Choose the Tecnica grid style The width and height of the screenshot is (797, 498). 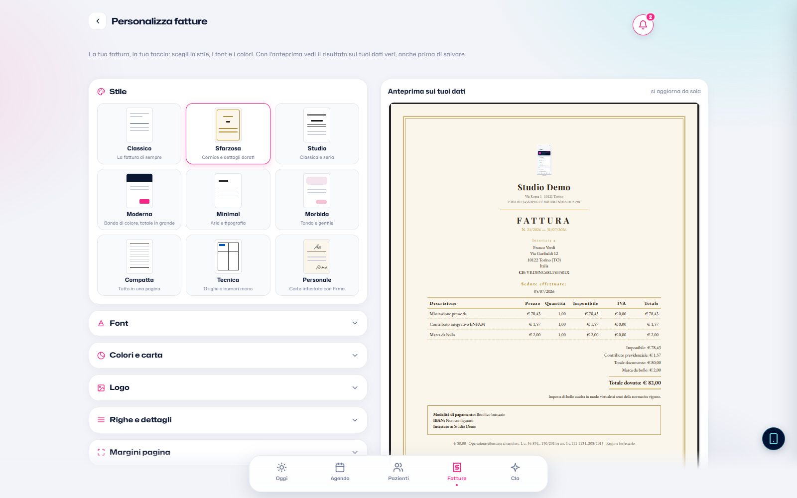pos(228,265)
